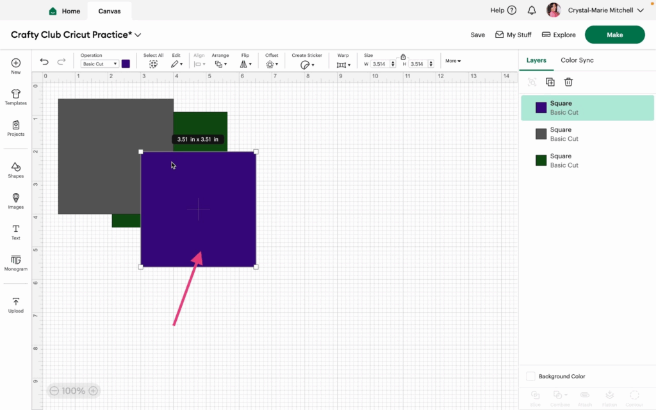Expand the project title dropdown chevron

click(x=138, y=35)
